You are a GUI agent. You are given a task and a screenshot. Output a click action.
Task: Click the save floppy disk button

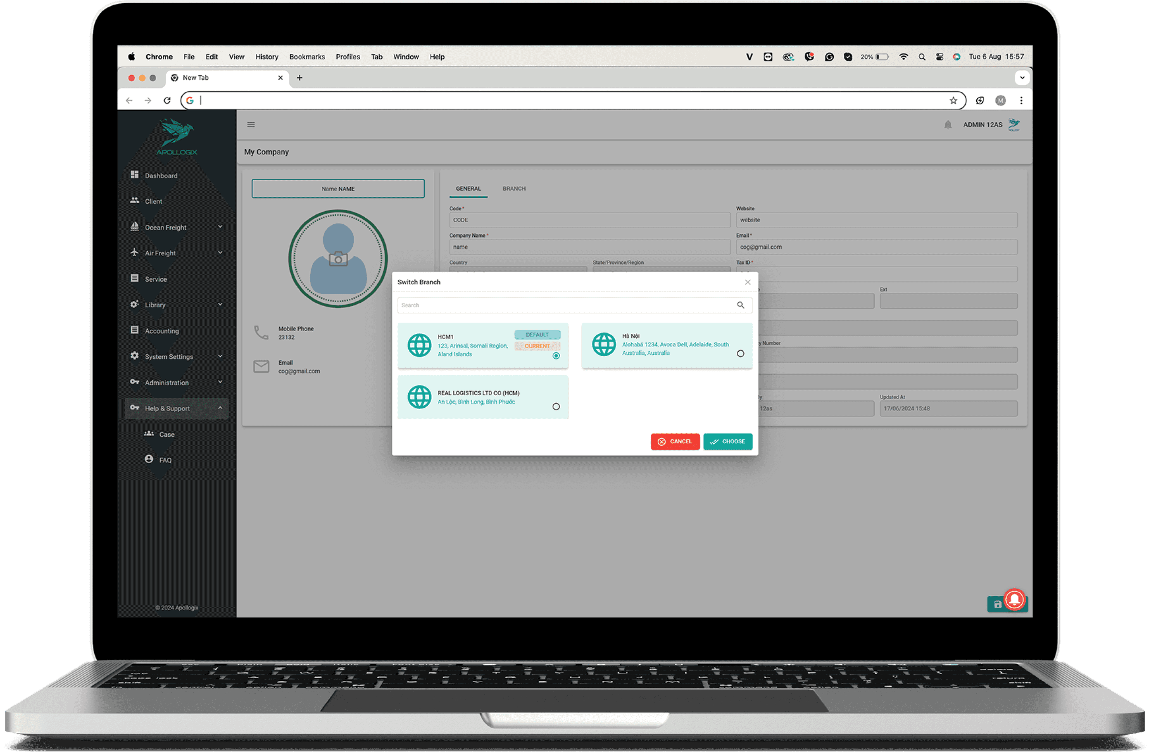pyautogui.click(x=997, y=604)
